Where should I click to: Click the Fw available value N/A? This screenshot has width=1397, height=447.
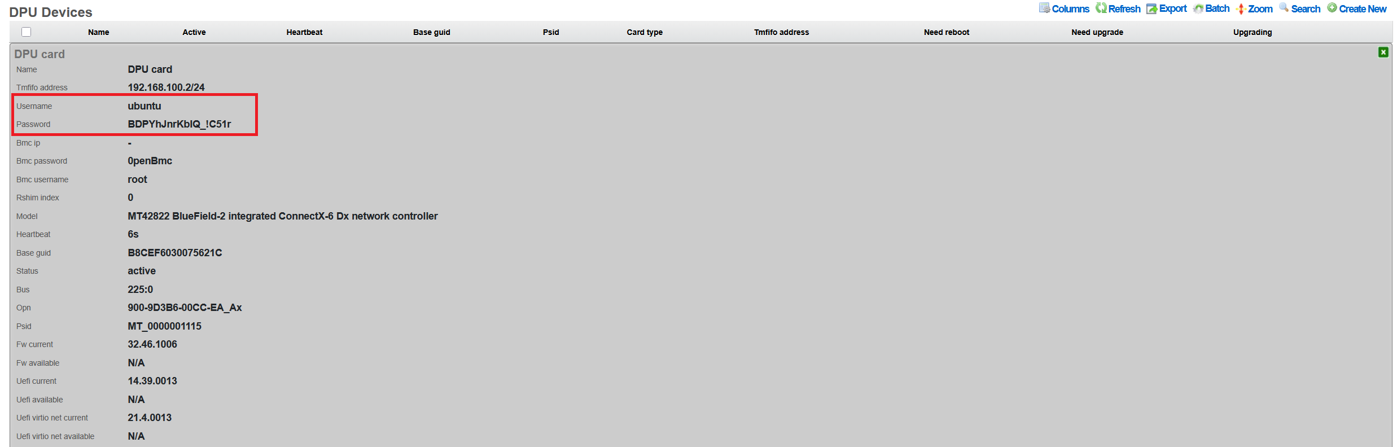(x=136, y=363)
